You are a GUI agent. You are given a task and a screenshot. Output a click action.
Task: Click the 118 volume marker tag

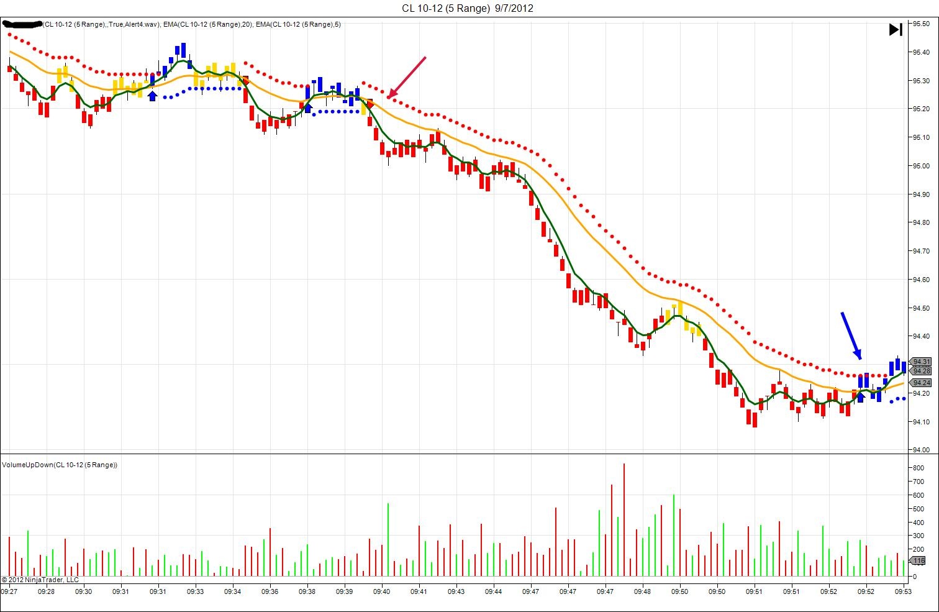[x=919, y=560]
